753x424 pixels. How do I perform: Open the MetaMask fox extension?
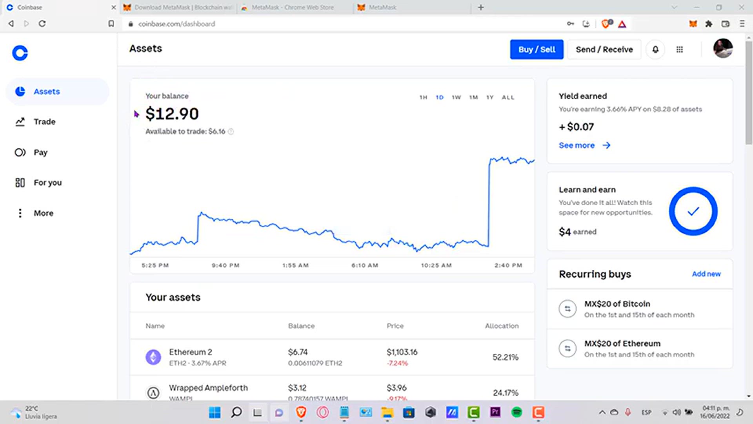point(693,24)
